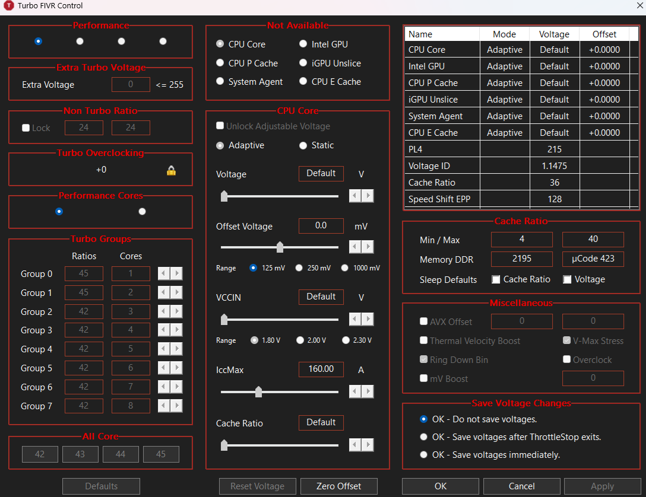Screen dimensions: 646x497
Task: Toggle mV Boost checkbox
Action: pos(423,378)
